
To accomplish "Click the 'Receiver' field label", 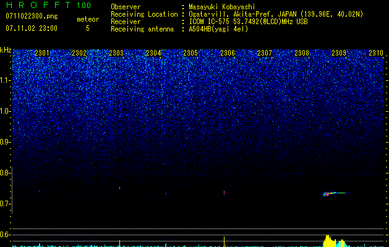I will click(126, 22).
